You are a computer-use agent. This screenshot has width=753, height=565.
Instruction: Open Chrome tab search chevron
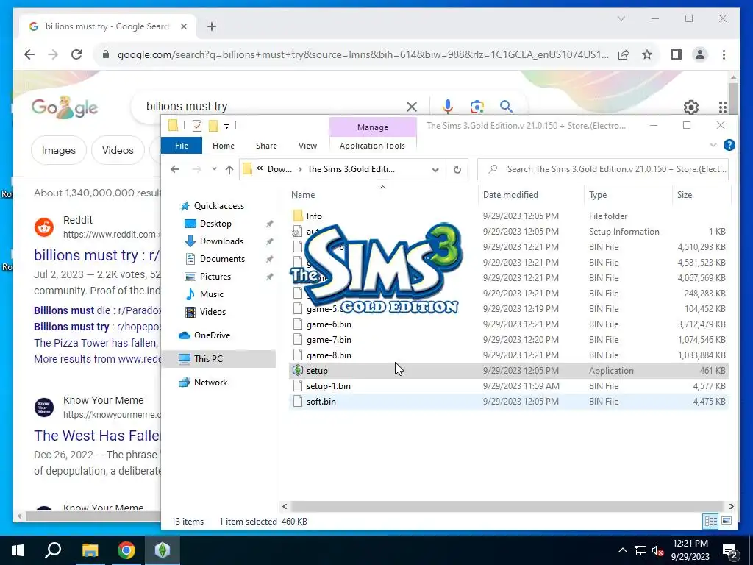coord(621,18)
